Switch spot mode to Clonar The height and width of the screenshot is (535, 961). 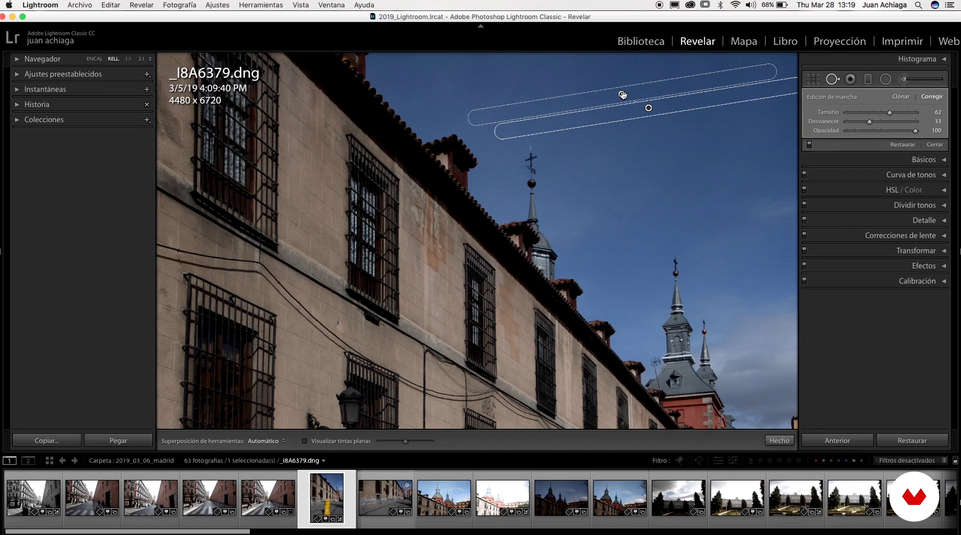click(900, 97)
